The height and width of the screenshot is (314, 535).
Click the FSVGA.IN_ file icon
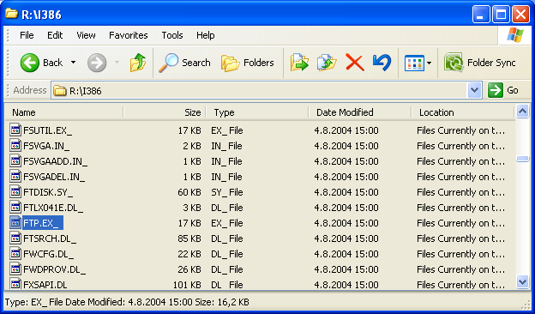(x=15, y=146)
